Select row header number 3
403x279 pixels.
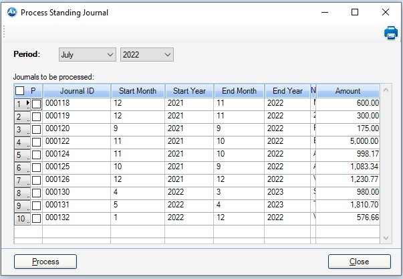22,130
